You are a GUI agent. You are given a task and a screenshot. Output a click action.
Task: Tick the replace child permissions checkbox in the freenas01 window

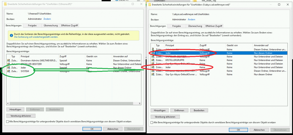[x=8, y=122]
